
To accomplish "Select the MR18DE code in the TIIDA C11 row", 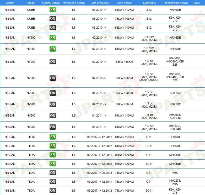I will tap(175, 155).
